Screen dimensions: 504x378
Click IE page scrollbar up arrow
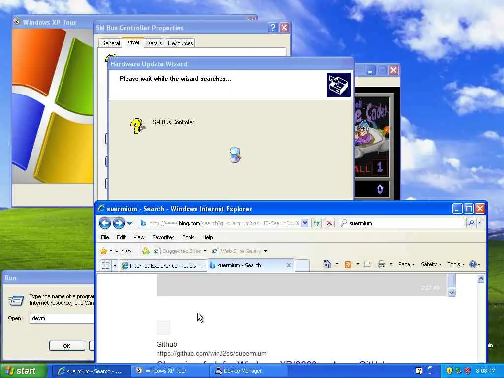[x=481, y=279]
